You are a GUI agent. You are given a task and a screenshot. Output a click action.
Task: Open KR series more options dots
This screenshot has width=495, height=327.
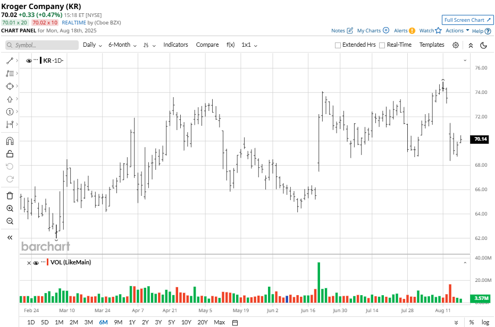click(36, 60)
